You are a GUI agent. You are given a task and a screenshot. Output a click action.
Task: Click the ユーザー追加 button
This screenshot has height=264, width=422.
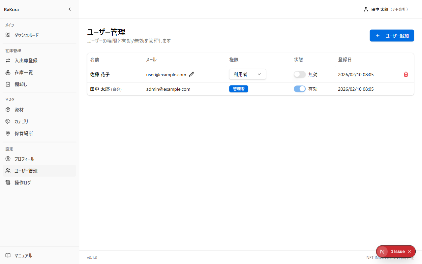click(392, 36)
